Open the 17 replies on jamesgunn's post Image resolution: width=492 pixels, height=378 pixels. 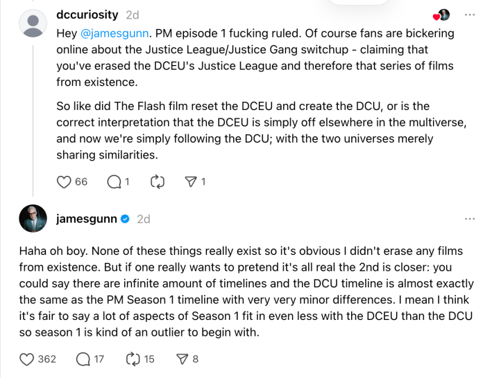click(83, 359)
